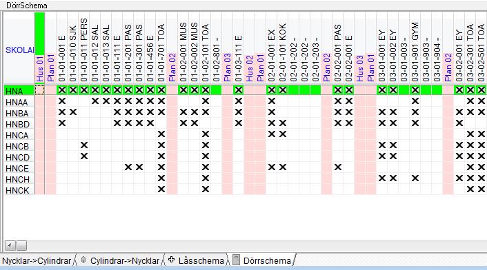The image size is (487, 270).
Task: Click the 01-02-801 column header
Action: click(x=217, y=60)
